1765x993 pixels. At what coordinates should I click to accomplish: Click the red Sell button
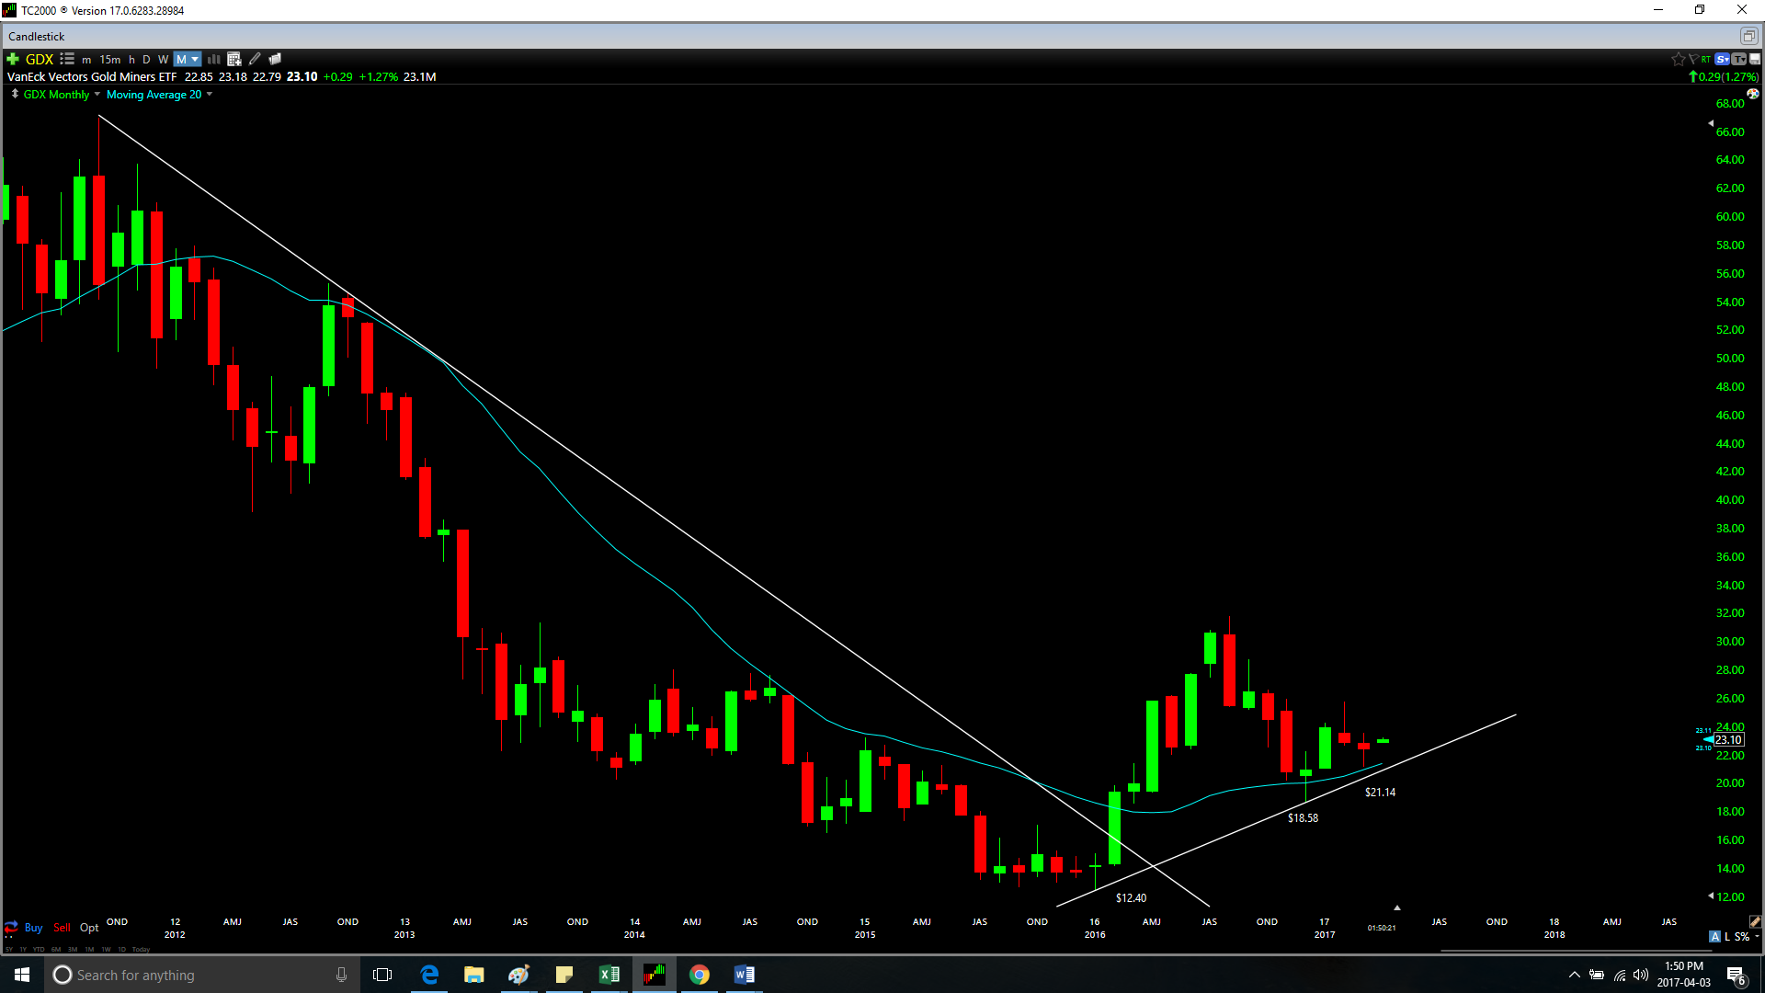[x=62, y=928]
